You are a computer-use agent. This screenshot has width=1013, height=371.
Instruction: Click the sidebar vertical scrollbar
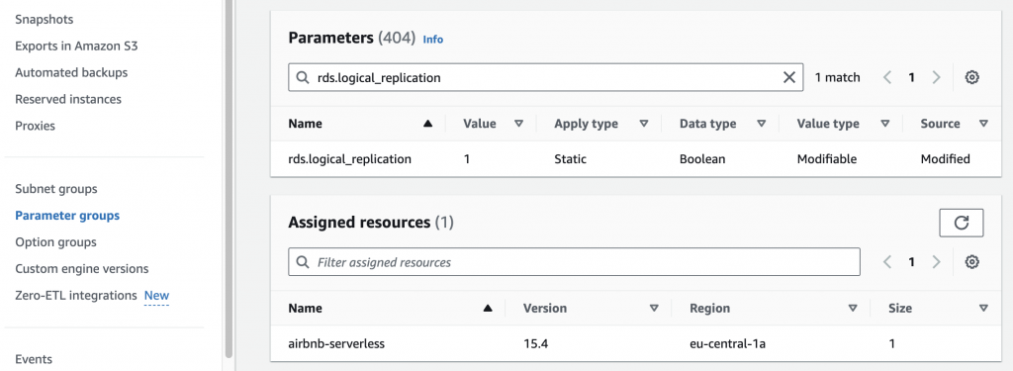(x=229, y=178)
